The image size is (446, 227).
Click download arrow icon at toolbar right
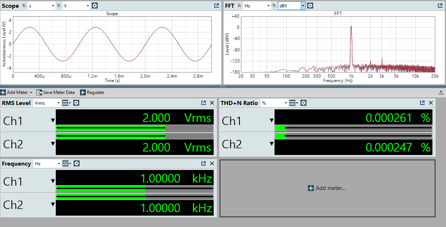[x=441, y=92]
